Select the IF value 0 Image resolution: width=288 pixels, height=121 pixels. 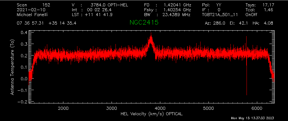pos(219,10)
